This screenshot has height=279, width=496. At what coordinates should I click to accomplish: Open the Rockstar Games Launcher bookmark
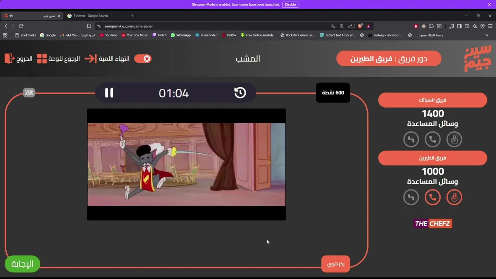coord(298,35)
